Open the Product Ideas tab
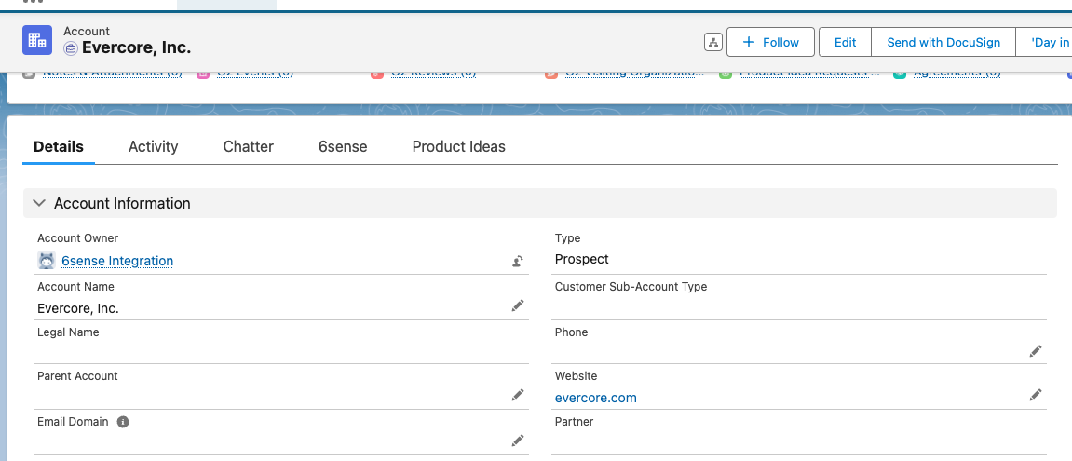The image size is (1072, 461). click(x=459, y=146)
